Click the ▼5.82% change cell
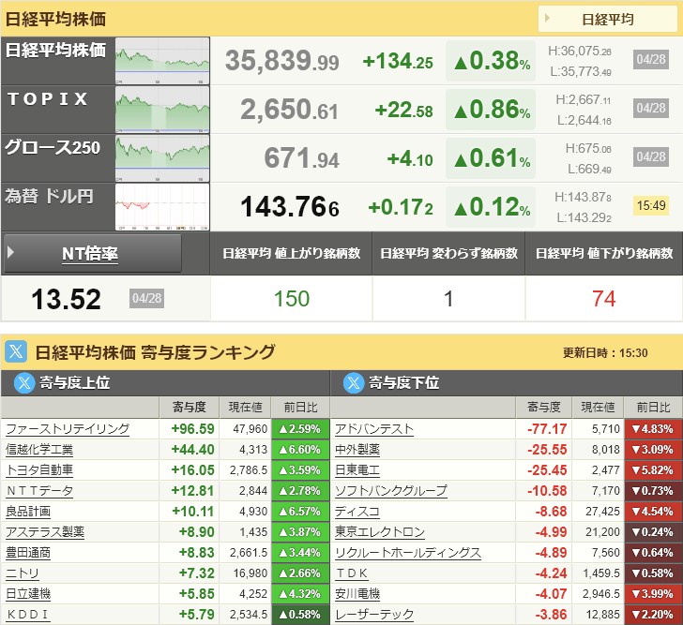683x625 pixels. [x=653, y=470]
